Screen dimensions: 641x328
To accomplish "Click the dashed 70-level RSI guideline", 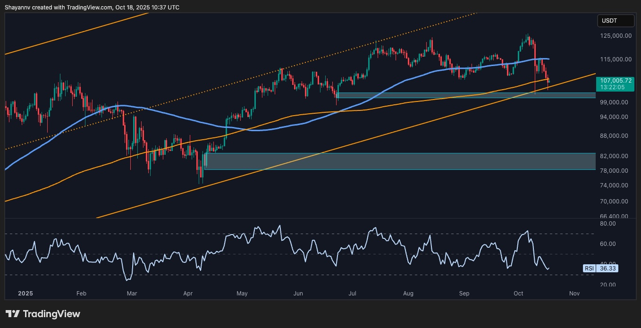I will 283,233.
